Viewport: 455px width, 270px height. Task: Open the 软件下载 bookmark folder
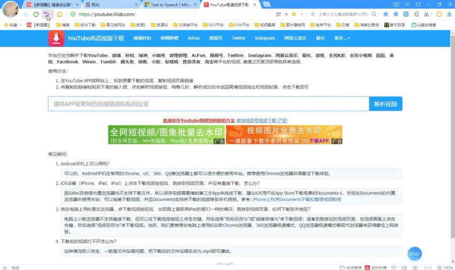[85, 25]
